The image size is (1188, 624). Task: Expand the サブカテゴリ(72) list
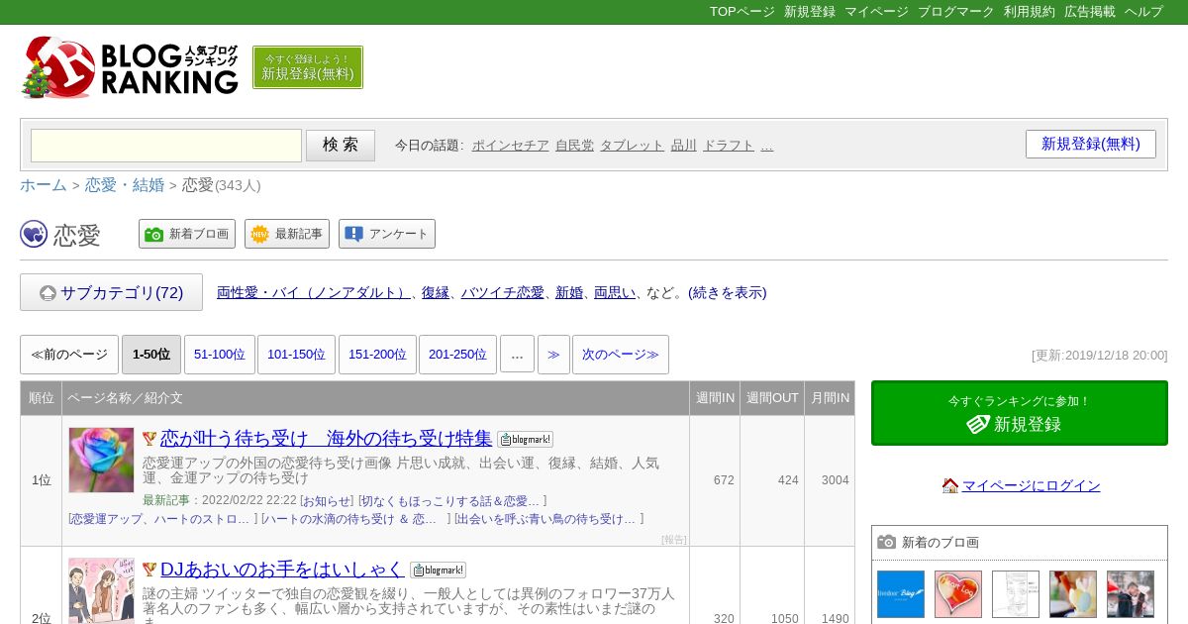pos(111,292)
